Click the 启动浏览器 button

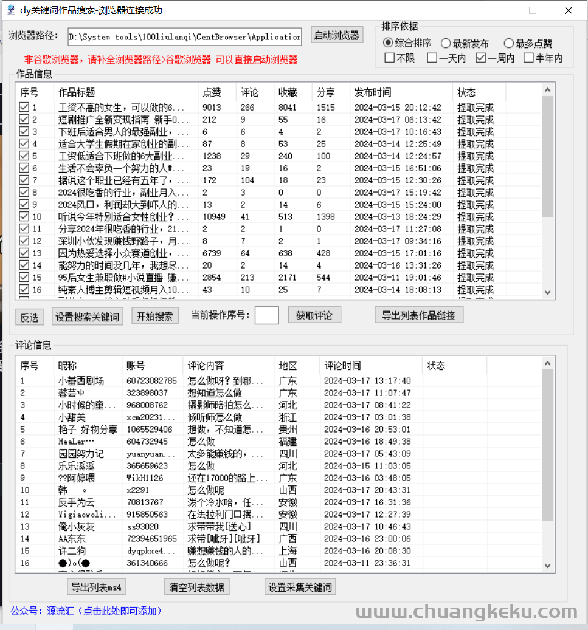click(337, 35)
